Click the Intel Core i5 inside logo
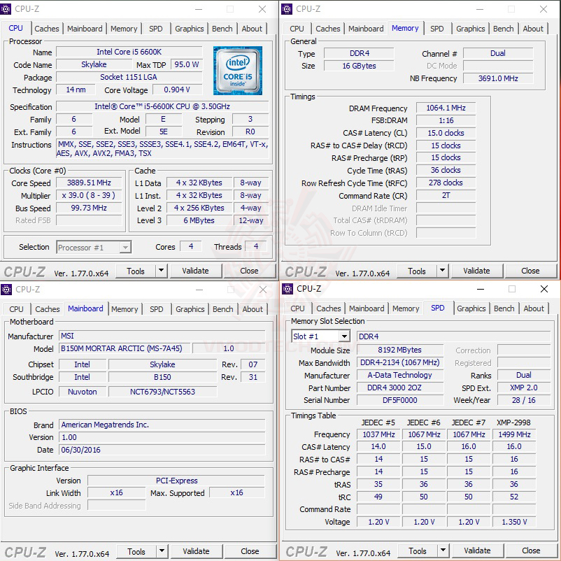 [x=238, y=71]
